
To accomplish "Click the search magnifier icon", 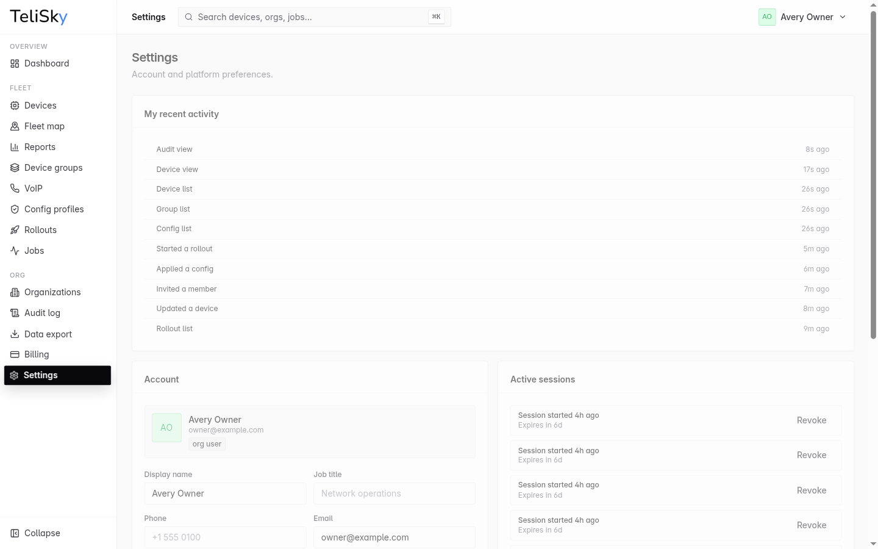I will (189, 17).
